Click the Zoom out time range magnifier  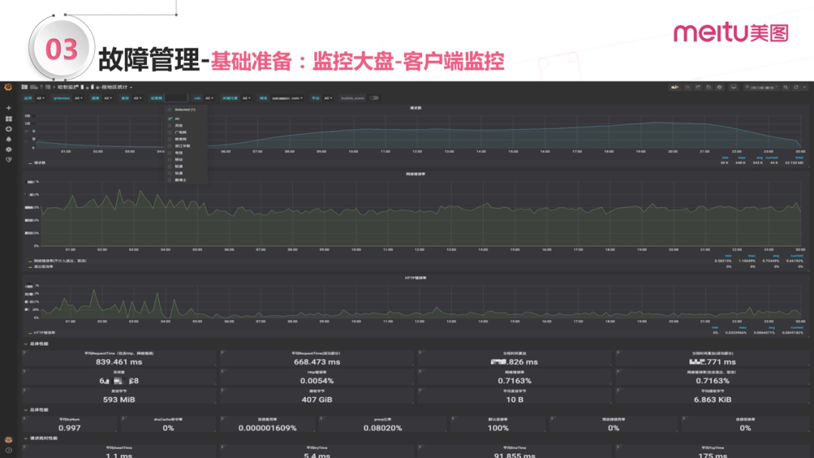tap(786, 87)
